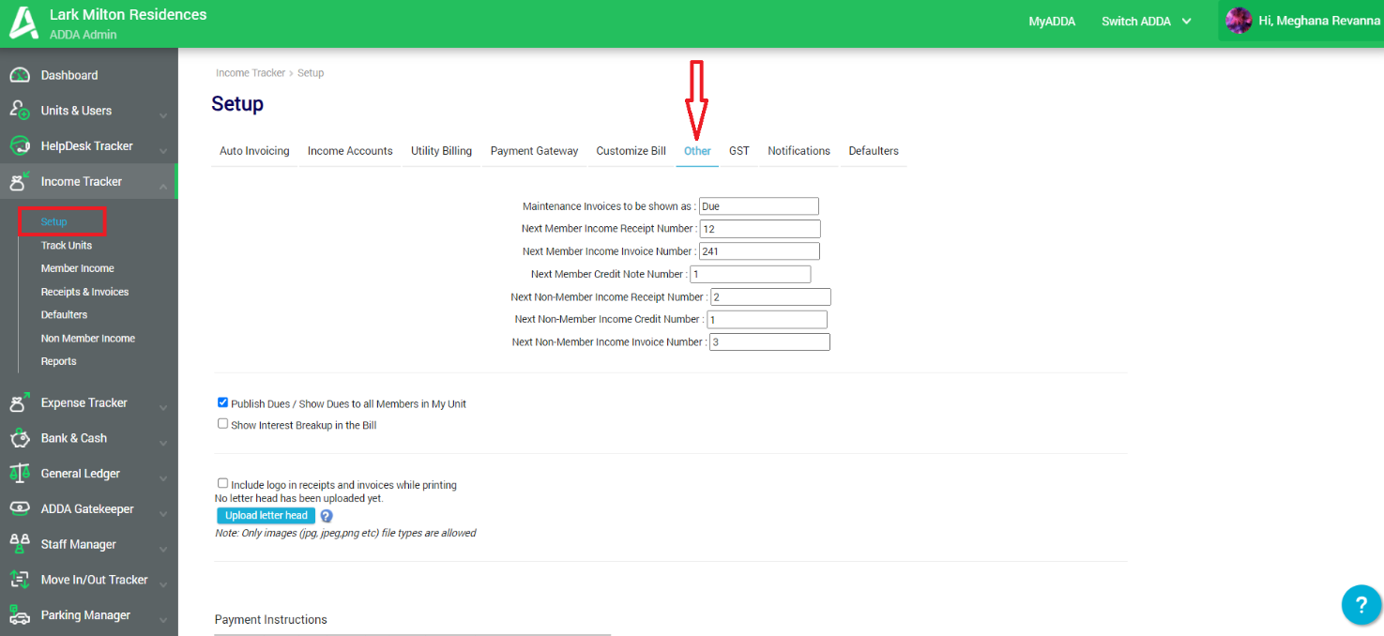Image resolution: width=1384 pixels, height=636 pixels.
Task: Open the blue help bubble icon
Action: coord(1361,604)
